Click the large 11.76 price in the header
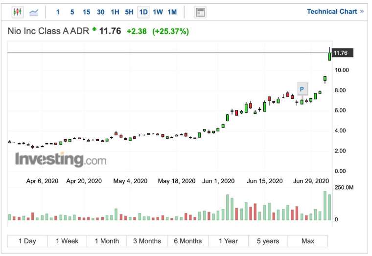Screen dimensions: 372x256 (110, 31)
